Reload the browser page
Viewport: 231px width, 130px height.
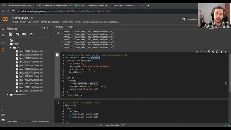[13, 11]
